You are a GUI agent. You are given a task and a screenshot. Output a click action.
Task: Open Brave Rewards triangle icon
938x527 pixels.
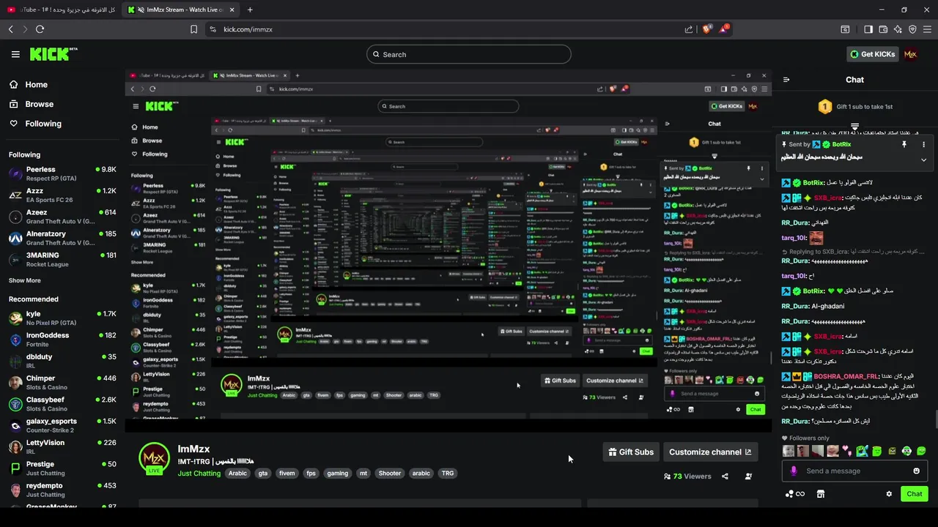pos(724,29)
